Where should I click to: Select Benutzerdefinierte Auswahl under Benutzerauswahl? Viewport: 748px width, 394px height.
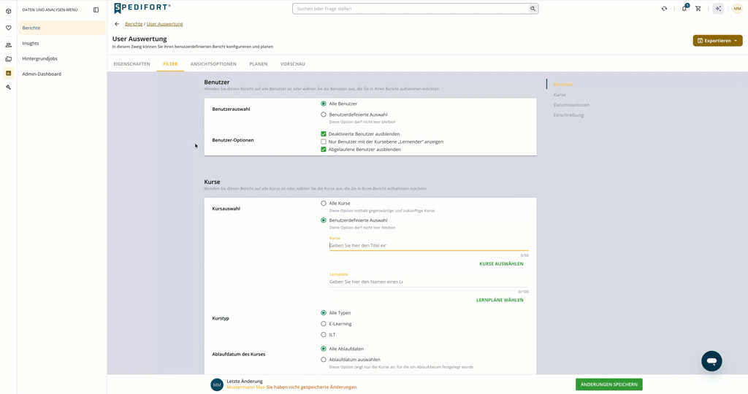(324, 115)
